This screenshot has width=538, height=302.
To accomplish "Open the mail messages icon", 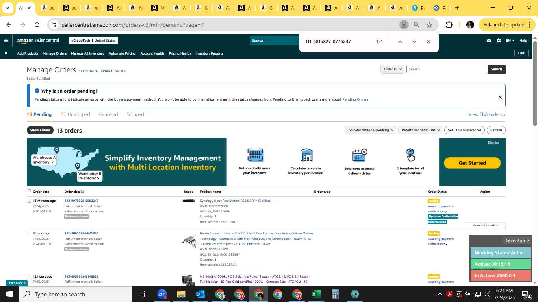I will click(489, 40).
